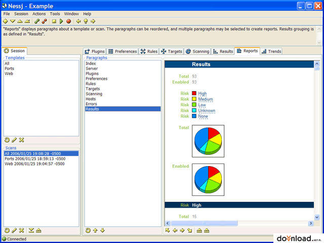This screenshot has height=243, width=324.
Task: Click the report last-page diagonal arrow icon
Action: click(x=189, y=230)
